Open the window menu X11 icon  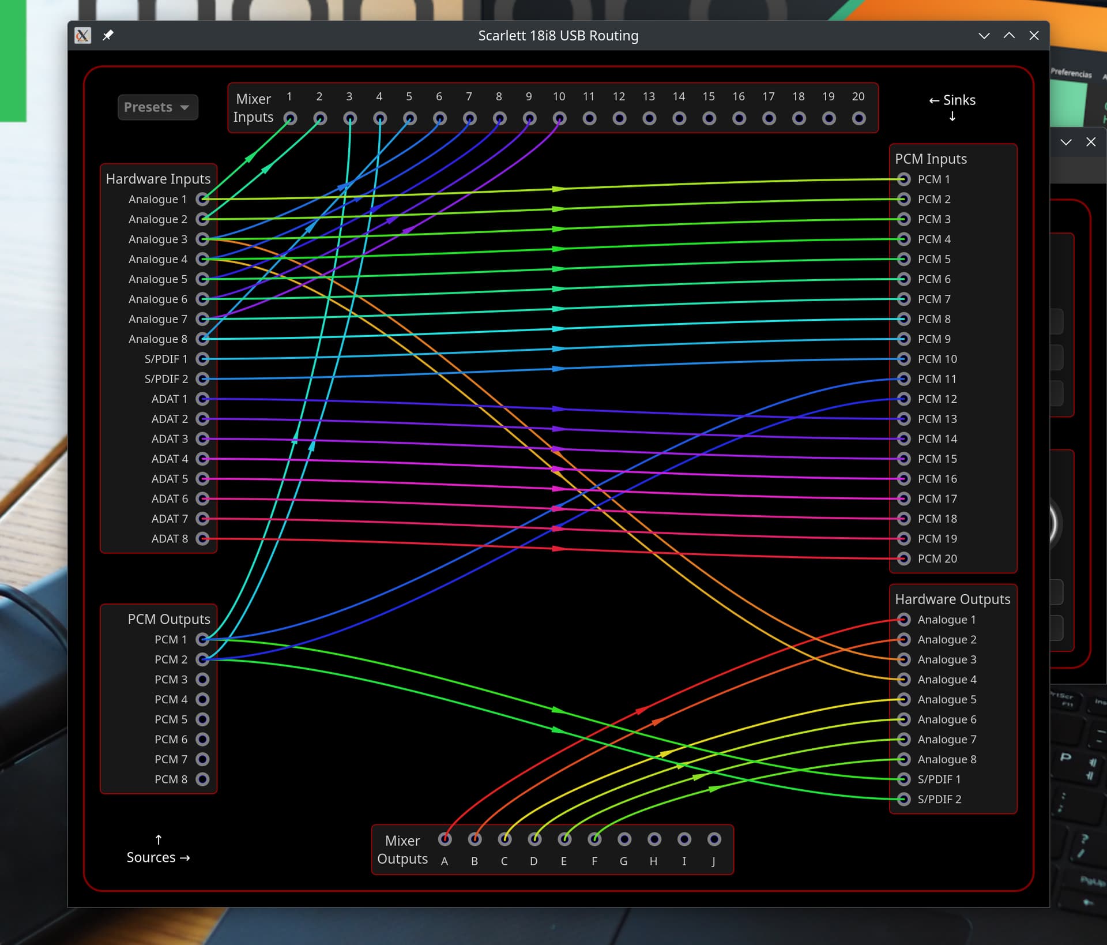pyautogui.click(x=82, y=35)
